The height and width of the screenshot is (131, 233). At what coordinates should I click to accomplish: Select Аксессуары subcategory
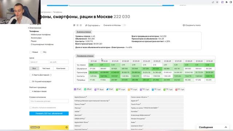tap(36, 38)
